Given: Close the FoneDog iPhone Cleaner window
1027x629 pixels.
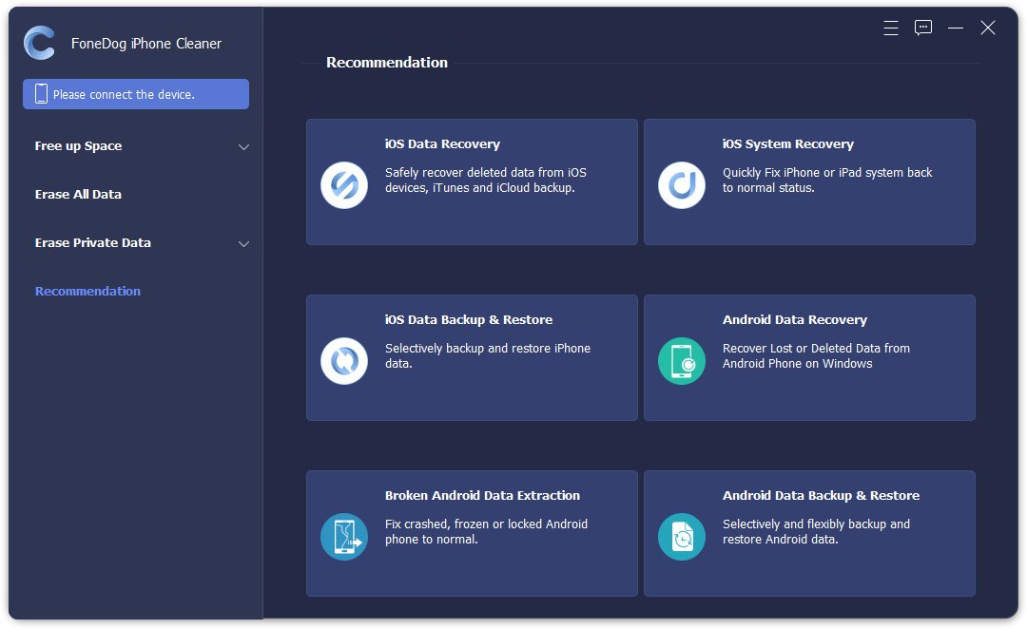Looking at the screenshot, I should point(988,28).
